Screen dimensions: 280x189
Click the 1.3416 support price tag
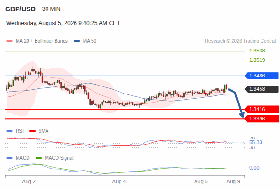tap(261, 109)
